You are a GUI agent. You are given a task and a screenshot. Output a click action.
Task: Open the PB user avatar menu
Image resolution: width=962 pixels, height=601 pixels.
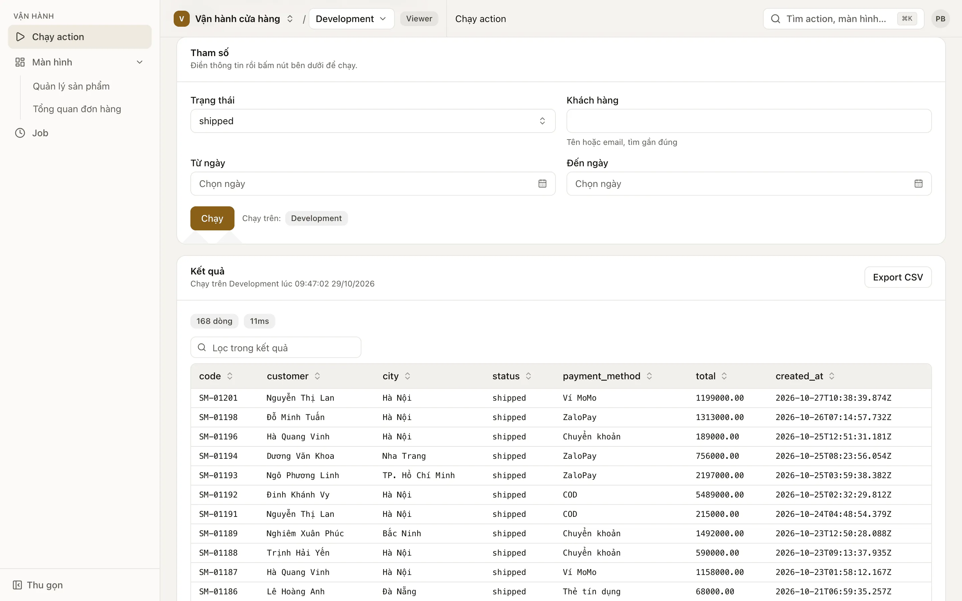click(x=940, y=19)
